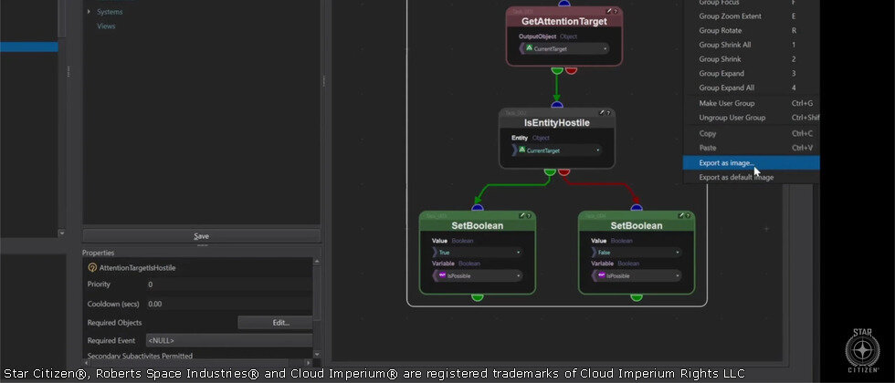This screenshot has width=895, height=383.
Task: Open Entity CurrentTarget dropdown in IsEntityHostile
Action: click(x=598, y=150)
